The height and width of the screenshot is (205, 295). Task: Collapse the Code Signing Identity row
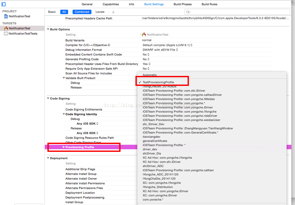64,114
